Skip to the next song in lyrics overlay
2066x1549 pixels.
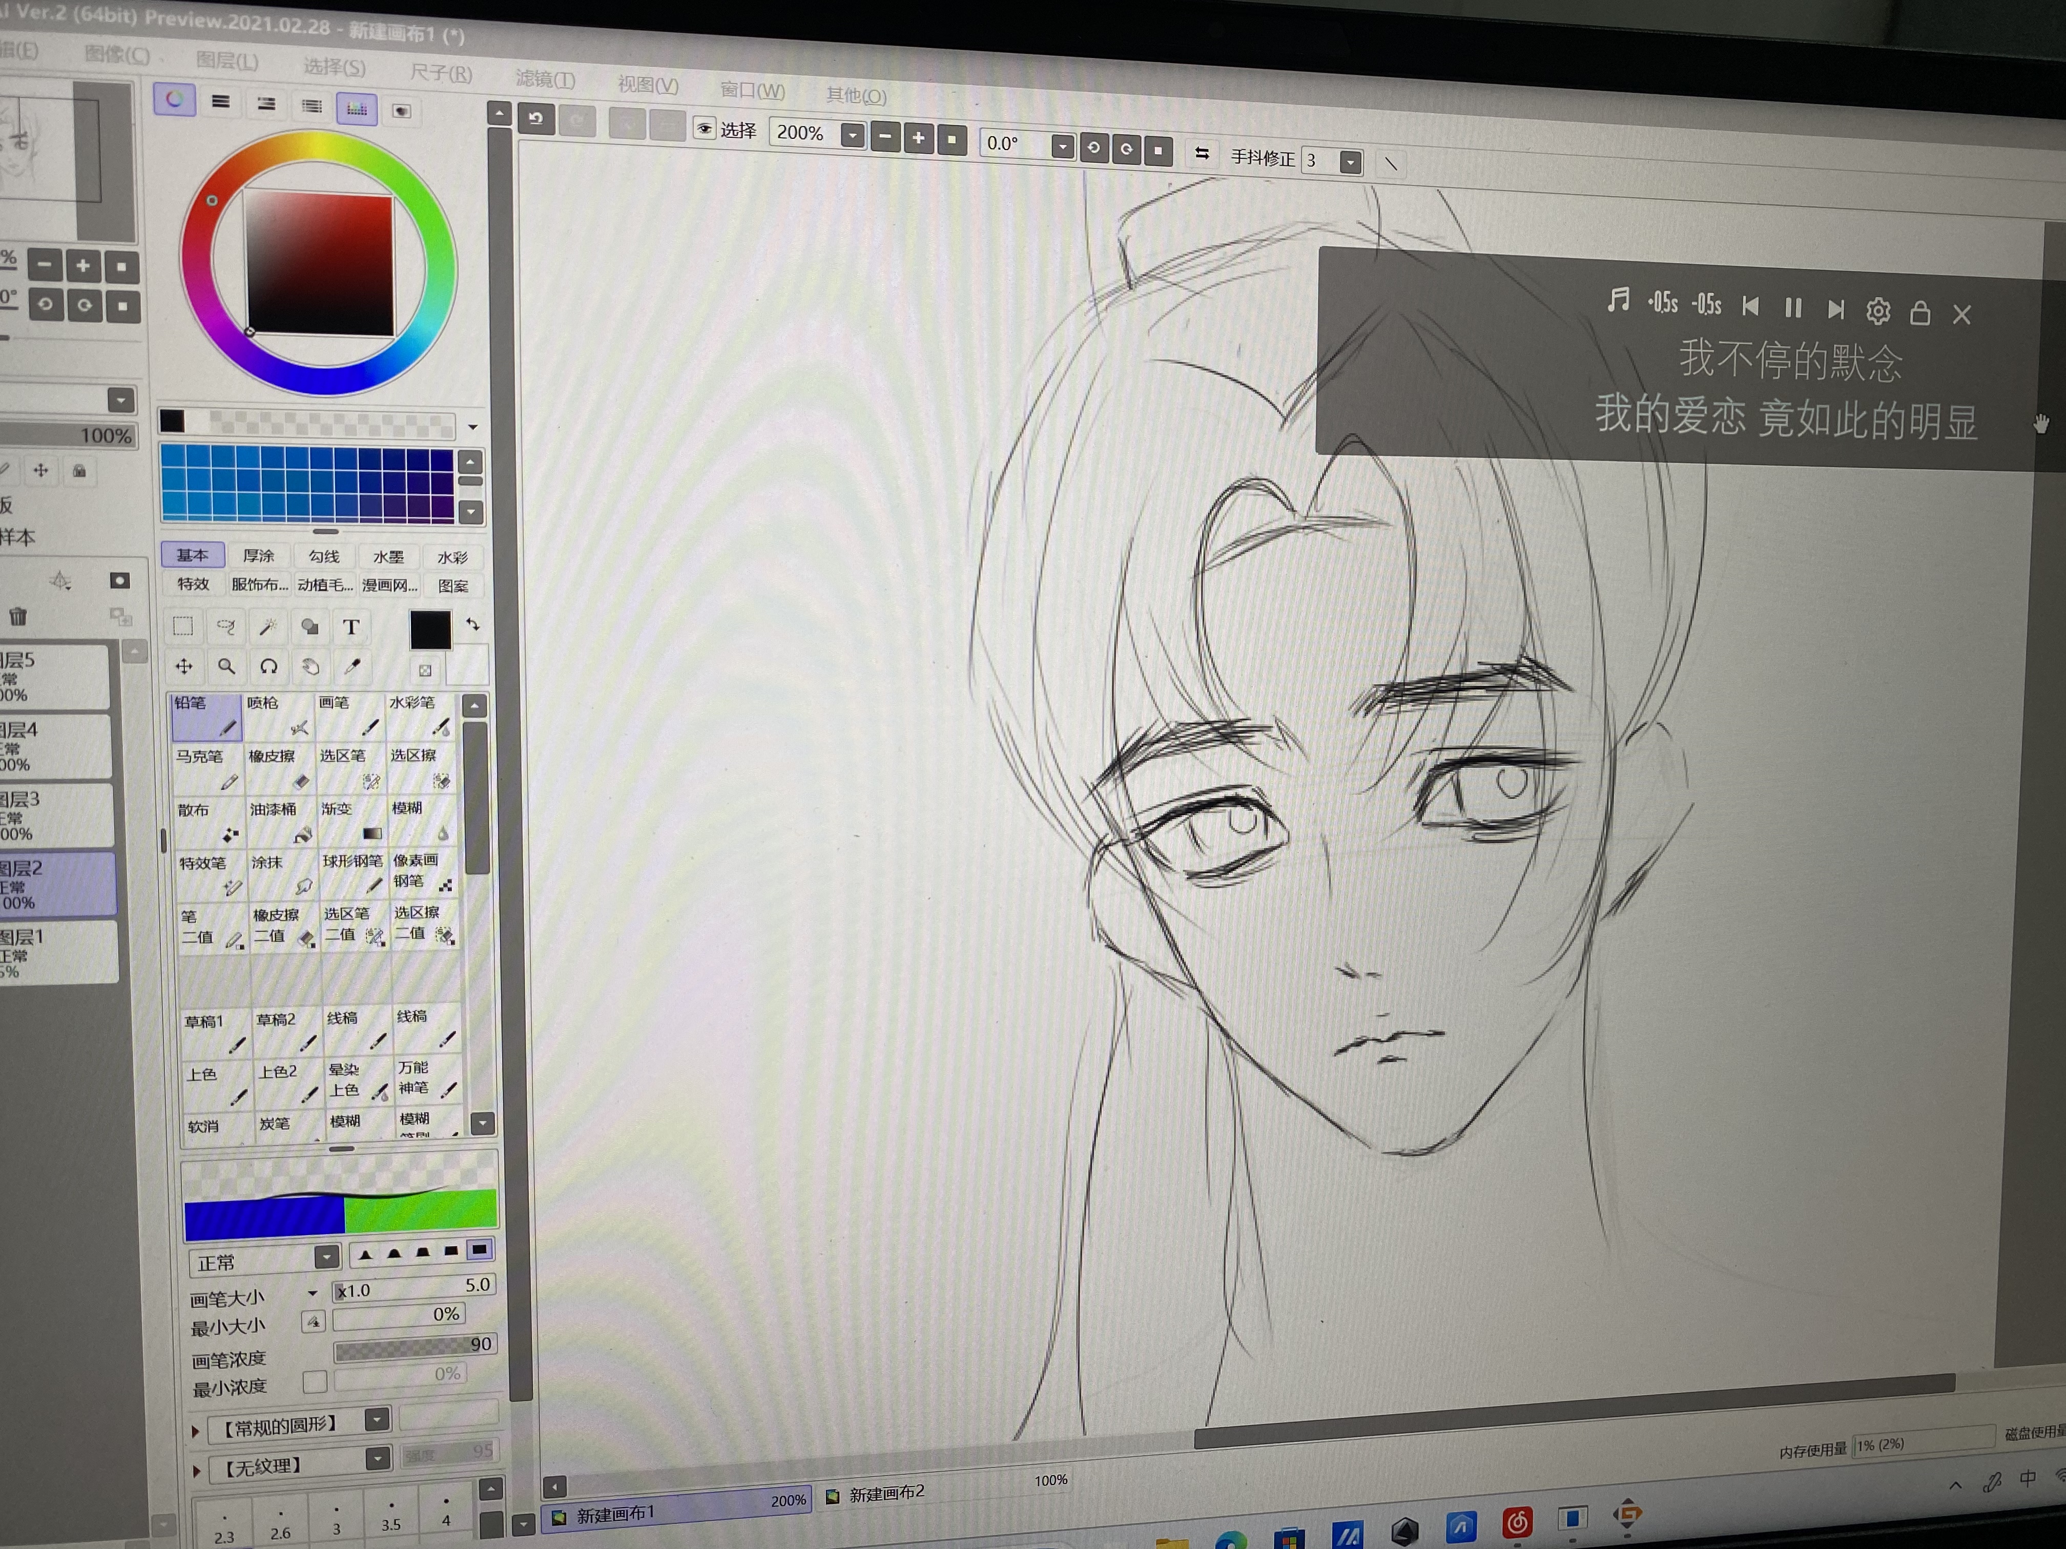coord(1835,309)
